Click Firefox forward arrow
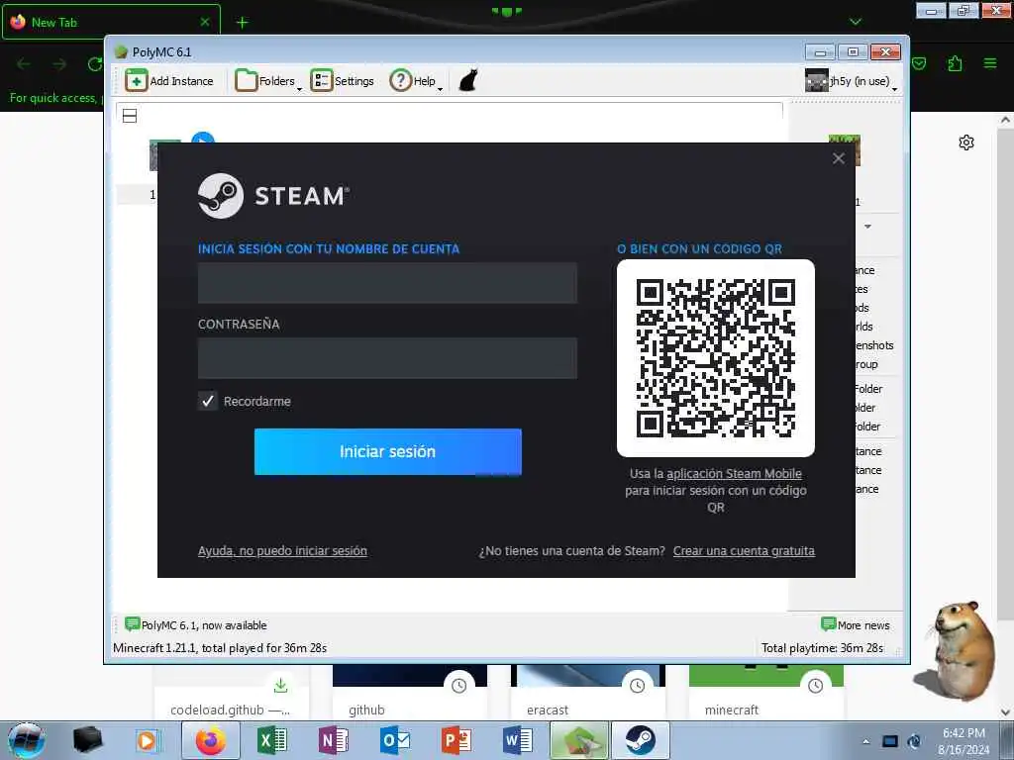This screenshot has width=1014, height=760. click(59, 64)
